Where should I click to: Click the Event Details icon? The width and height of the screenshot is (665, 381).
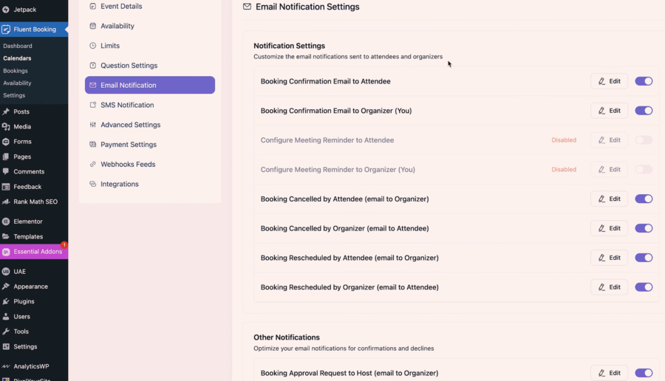coord(93,7)
